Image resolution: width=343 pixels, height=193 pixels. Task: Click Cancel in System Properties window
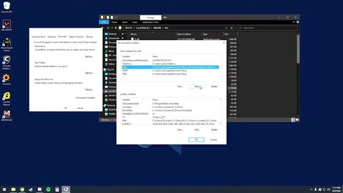[80, 108]
